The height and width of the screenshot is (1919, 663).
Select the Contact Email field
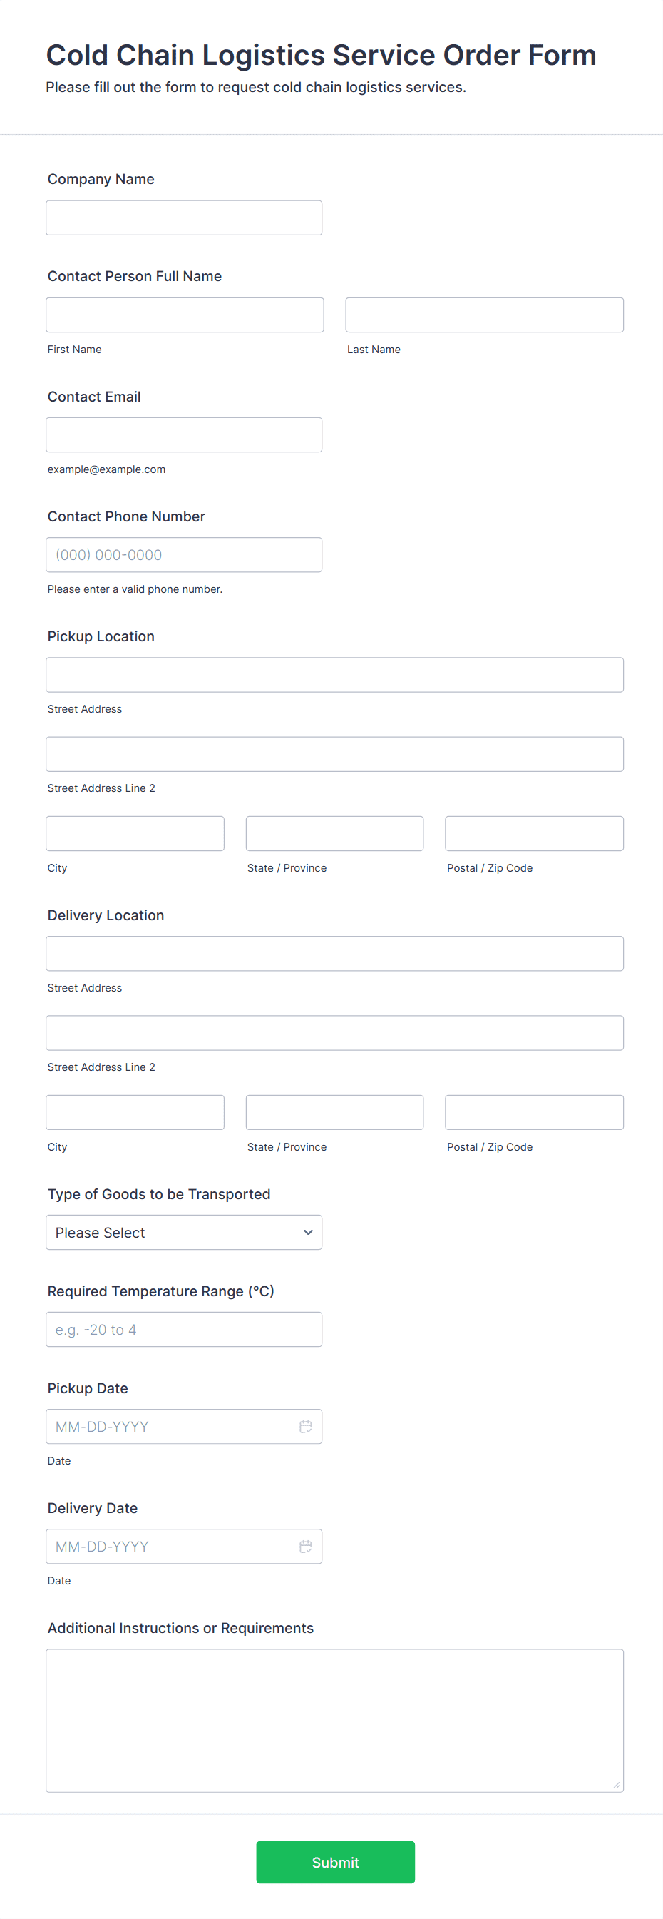coord(184,434)
